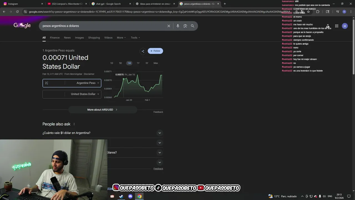Open the More search filters dropdown

pyautogui.click(x=121, y=37)
